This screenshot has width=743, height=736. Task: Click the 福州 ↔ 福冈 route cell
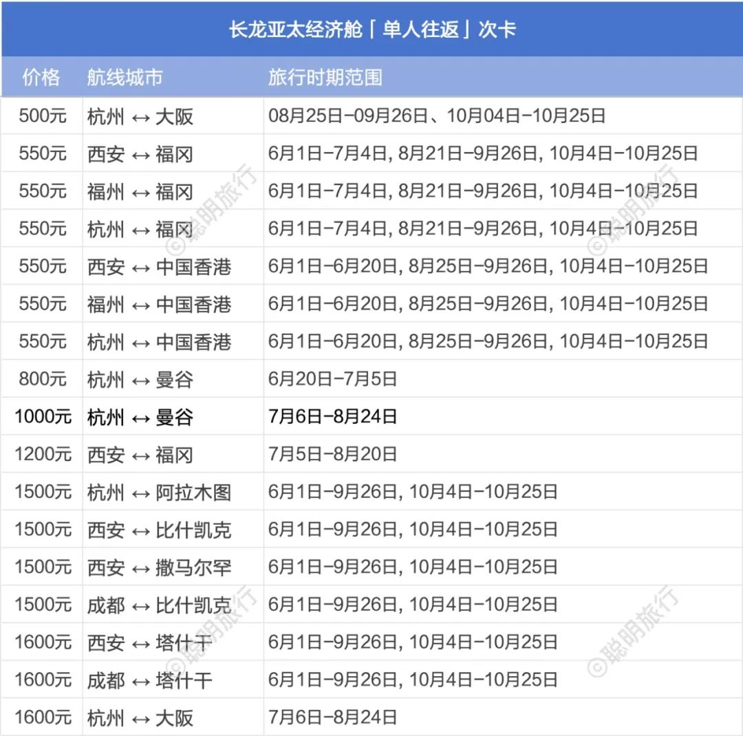pos(140,191)
